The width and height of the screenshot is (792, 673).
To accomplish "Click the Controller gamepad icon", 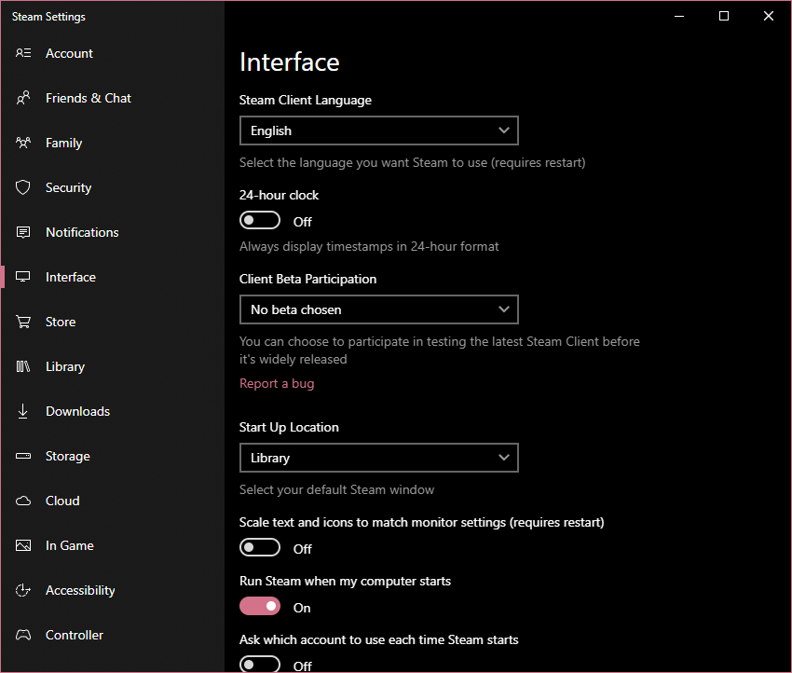I will pos(23,635).
